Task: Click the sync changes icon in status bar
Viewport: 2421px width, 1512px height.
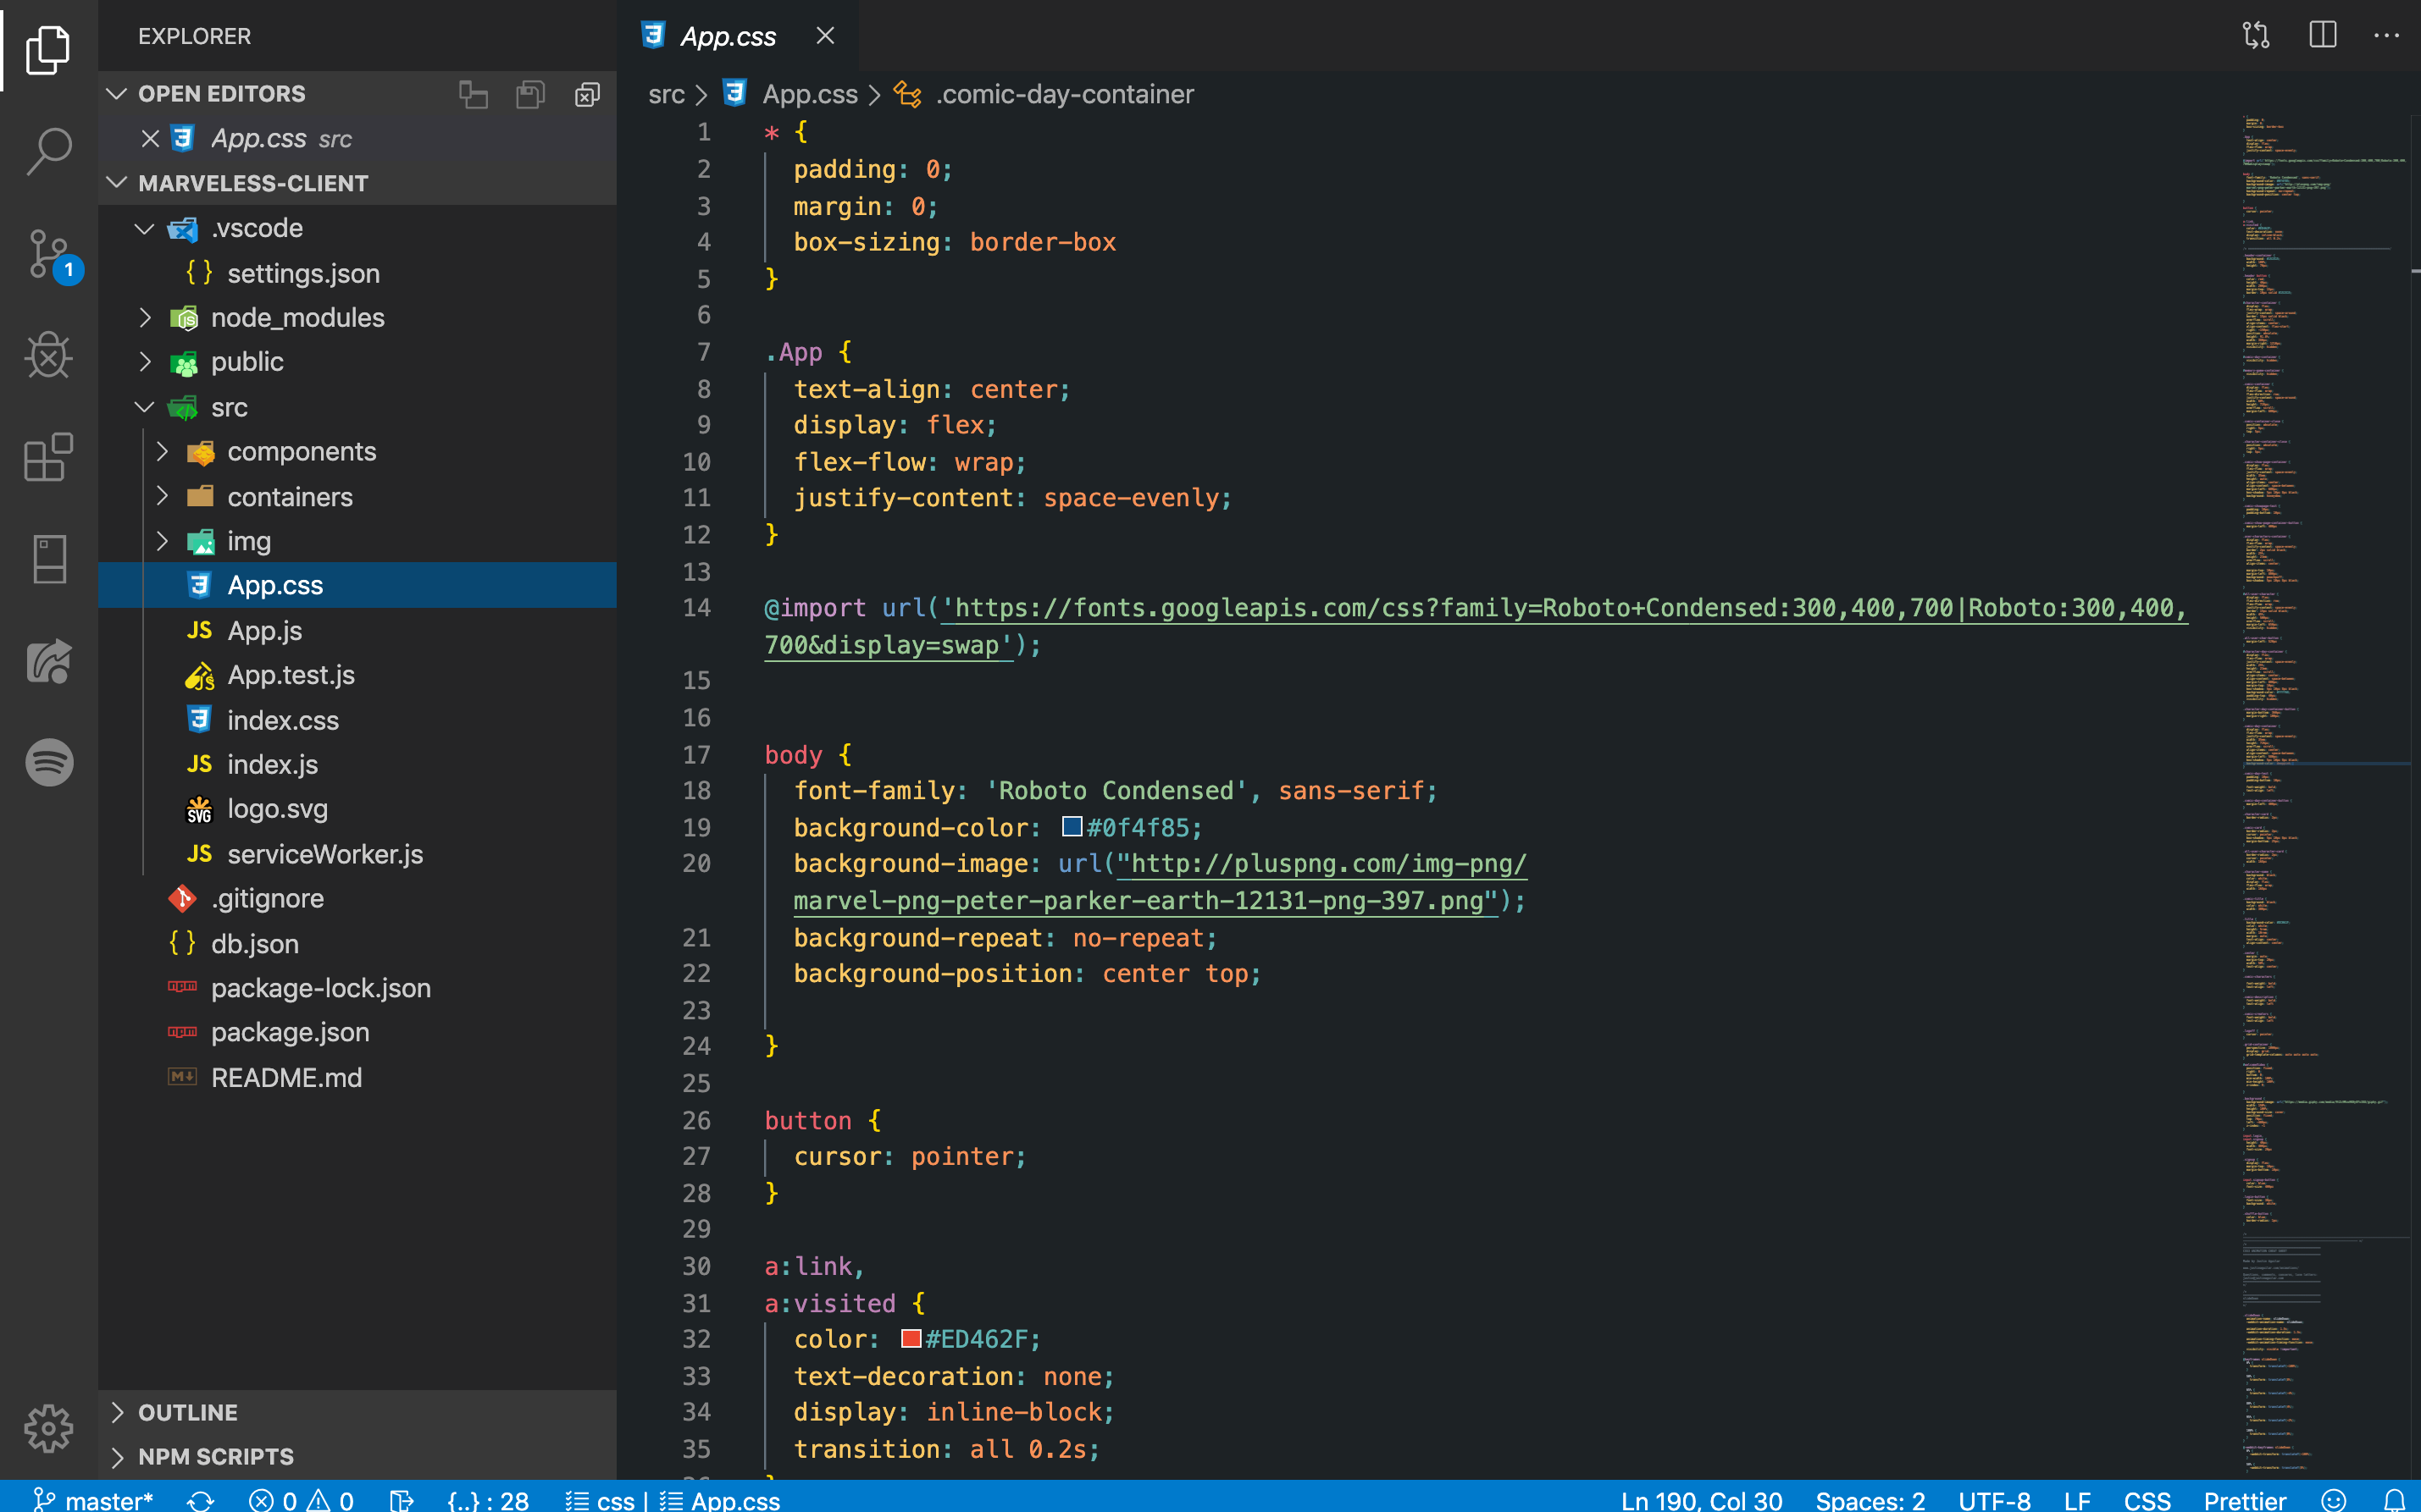Action: 200,1500
